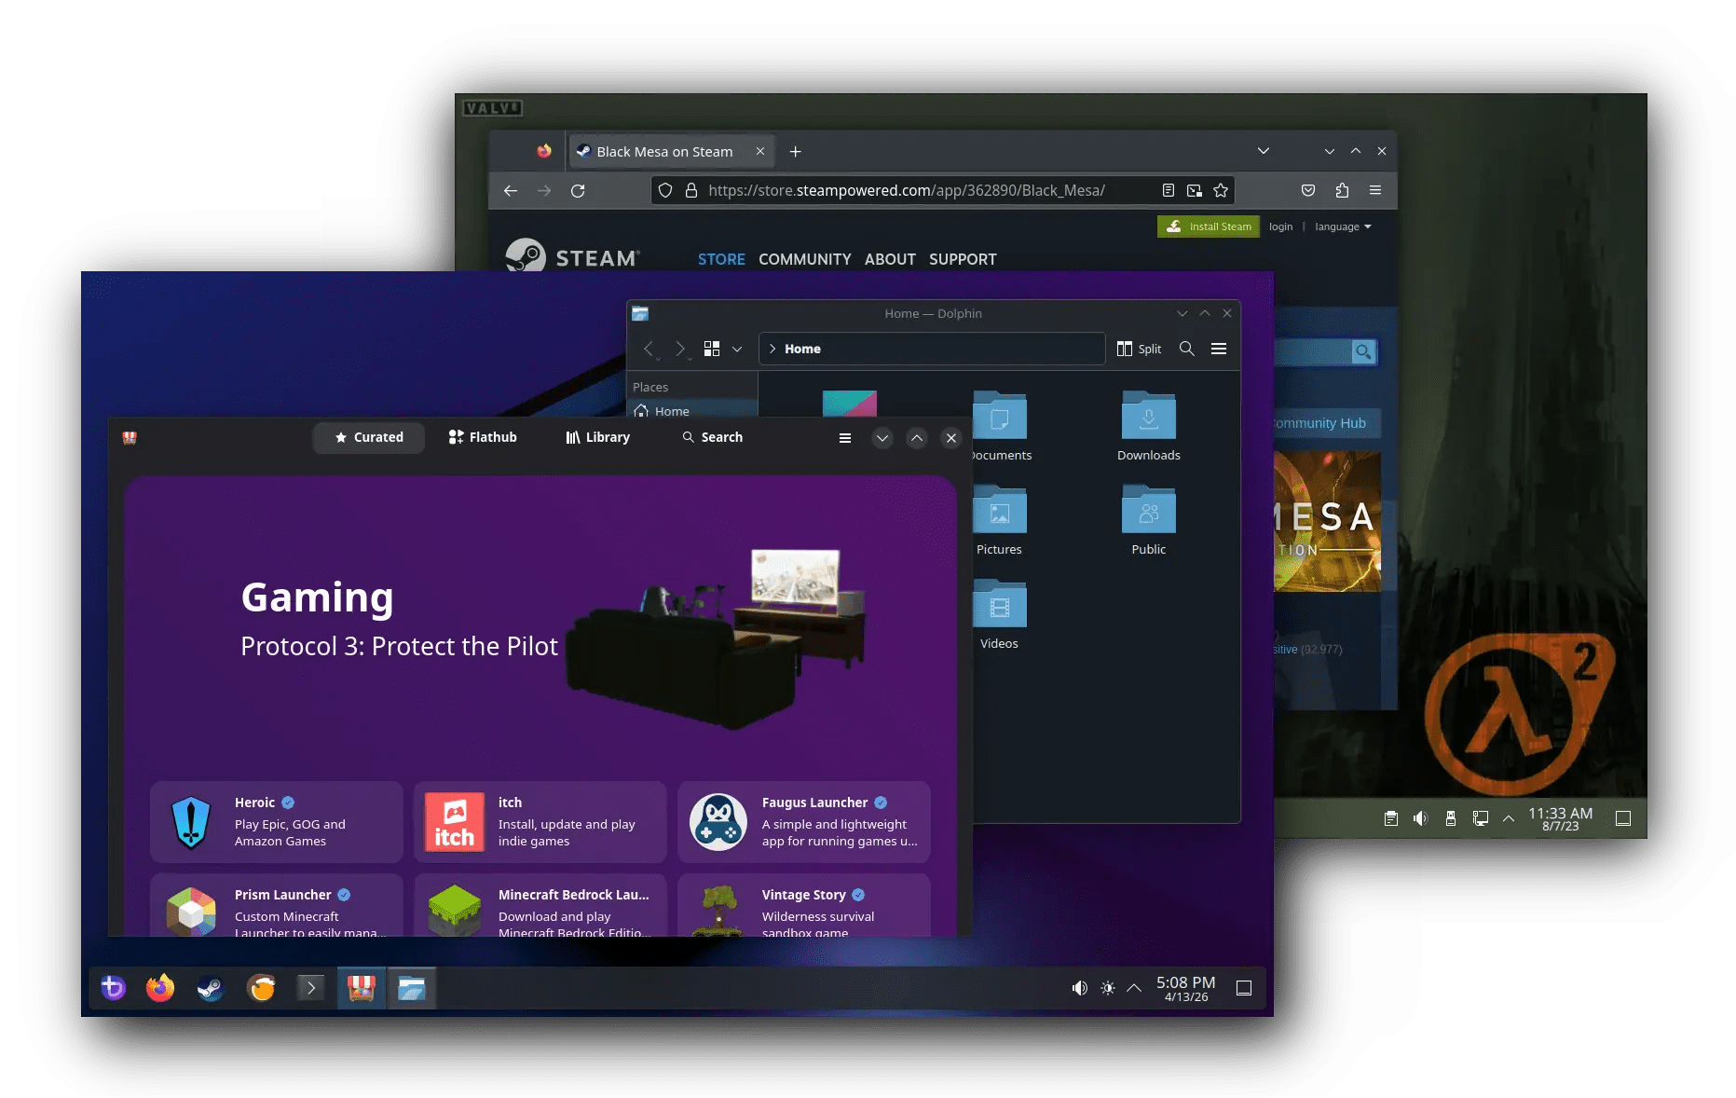Reload the Black Mesa page in Firefox
The height and width of the screenshot is (1098, 1736).
[578, 190]
